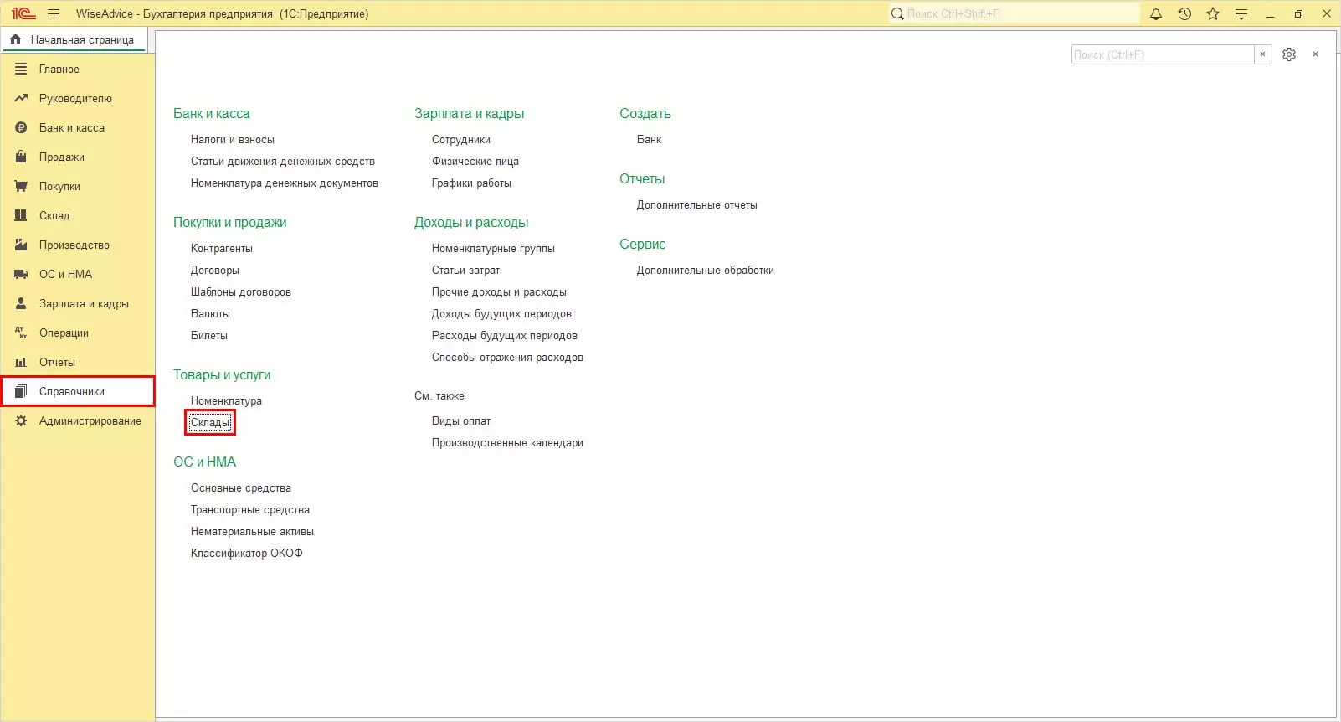
Task: Click the Операции Дт/Кт icon
Action: point(21,333)
